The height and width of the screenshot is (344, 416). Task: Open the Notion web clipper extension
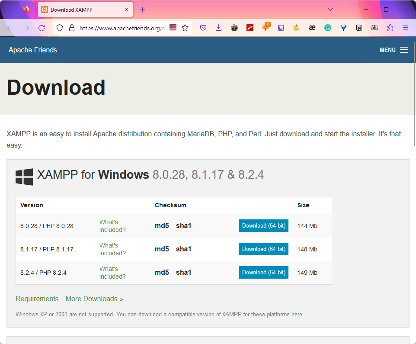(x=359, y=28)
